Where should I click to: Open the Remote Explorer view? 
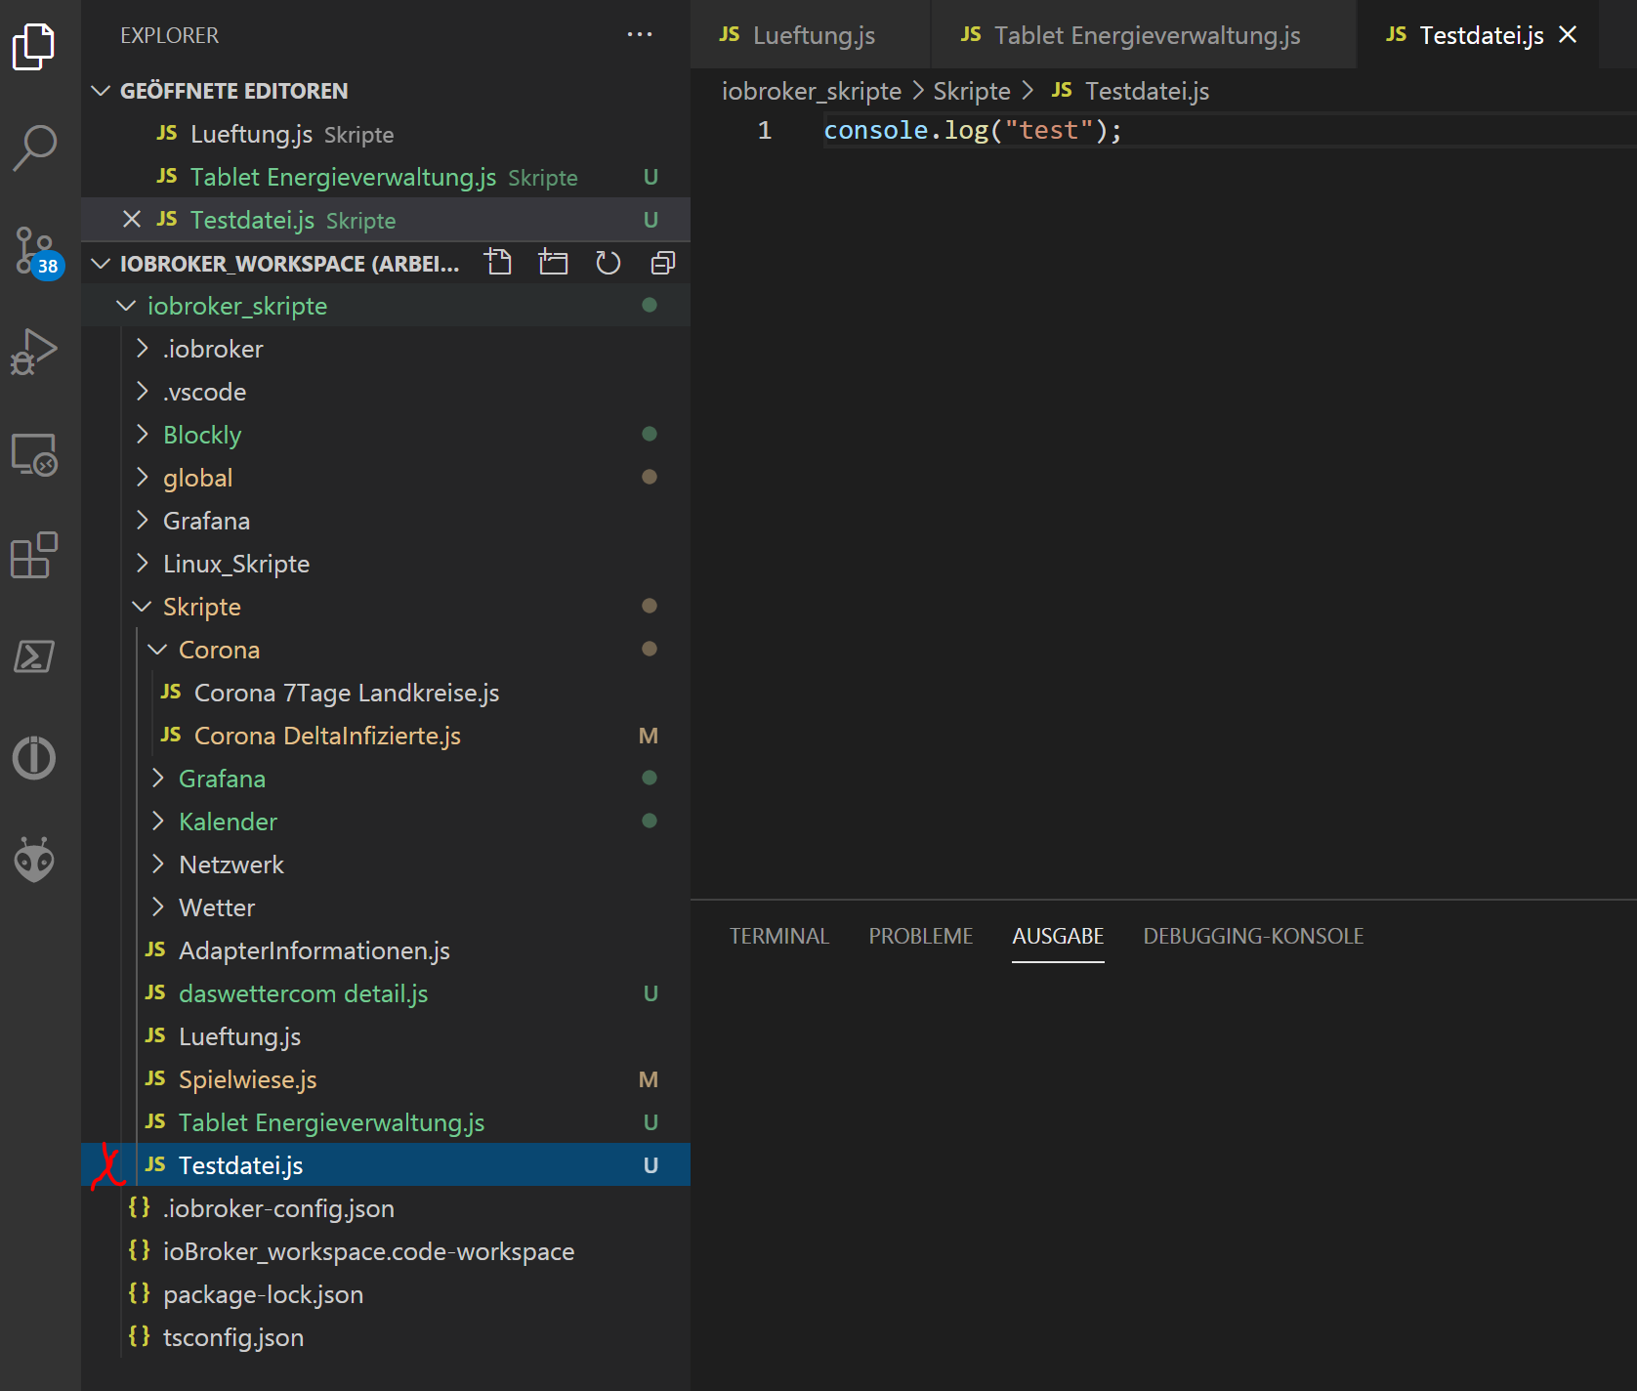(x=34, y=454)
